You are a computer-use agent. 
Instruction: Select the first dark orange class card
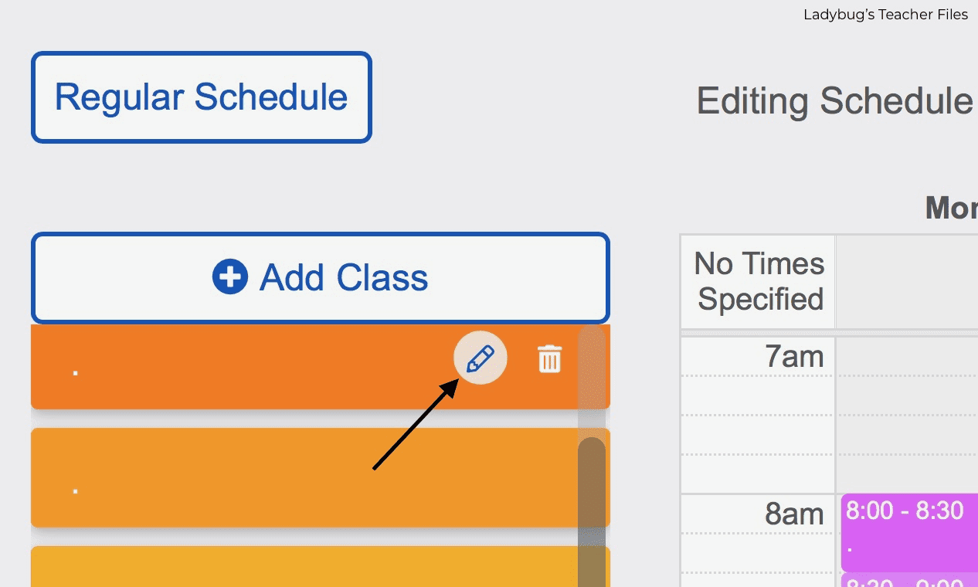point(305,367)
